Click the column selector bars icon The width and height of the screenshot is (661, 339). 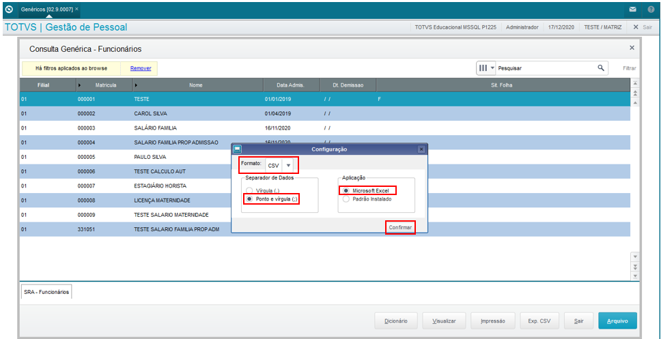tap(483, 68)
